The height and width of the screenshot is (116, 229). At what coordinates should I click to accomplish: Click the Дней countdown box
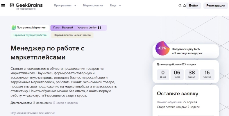point(163,75)
